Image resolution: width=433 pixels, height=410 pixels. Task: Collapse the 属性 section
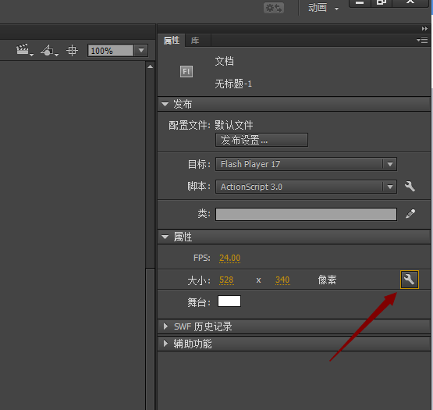coord(165,237)
